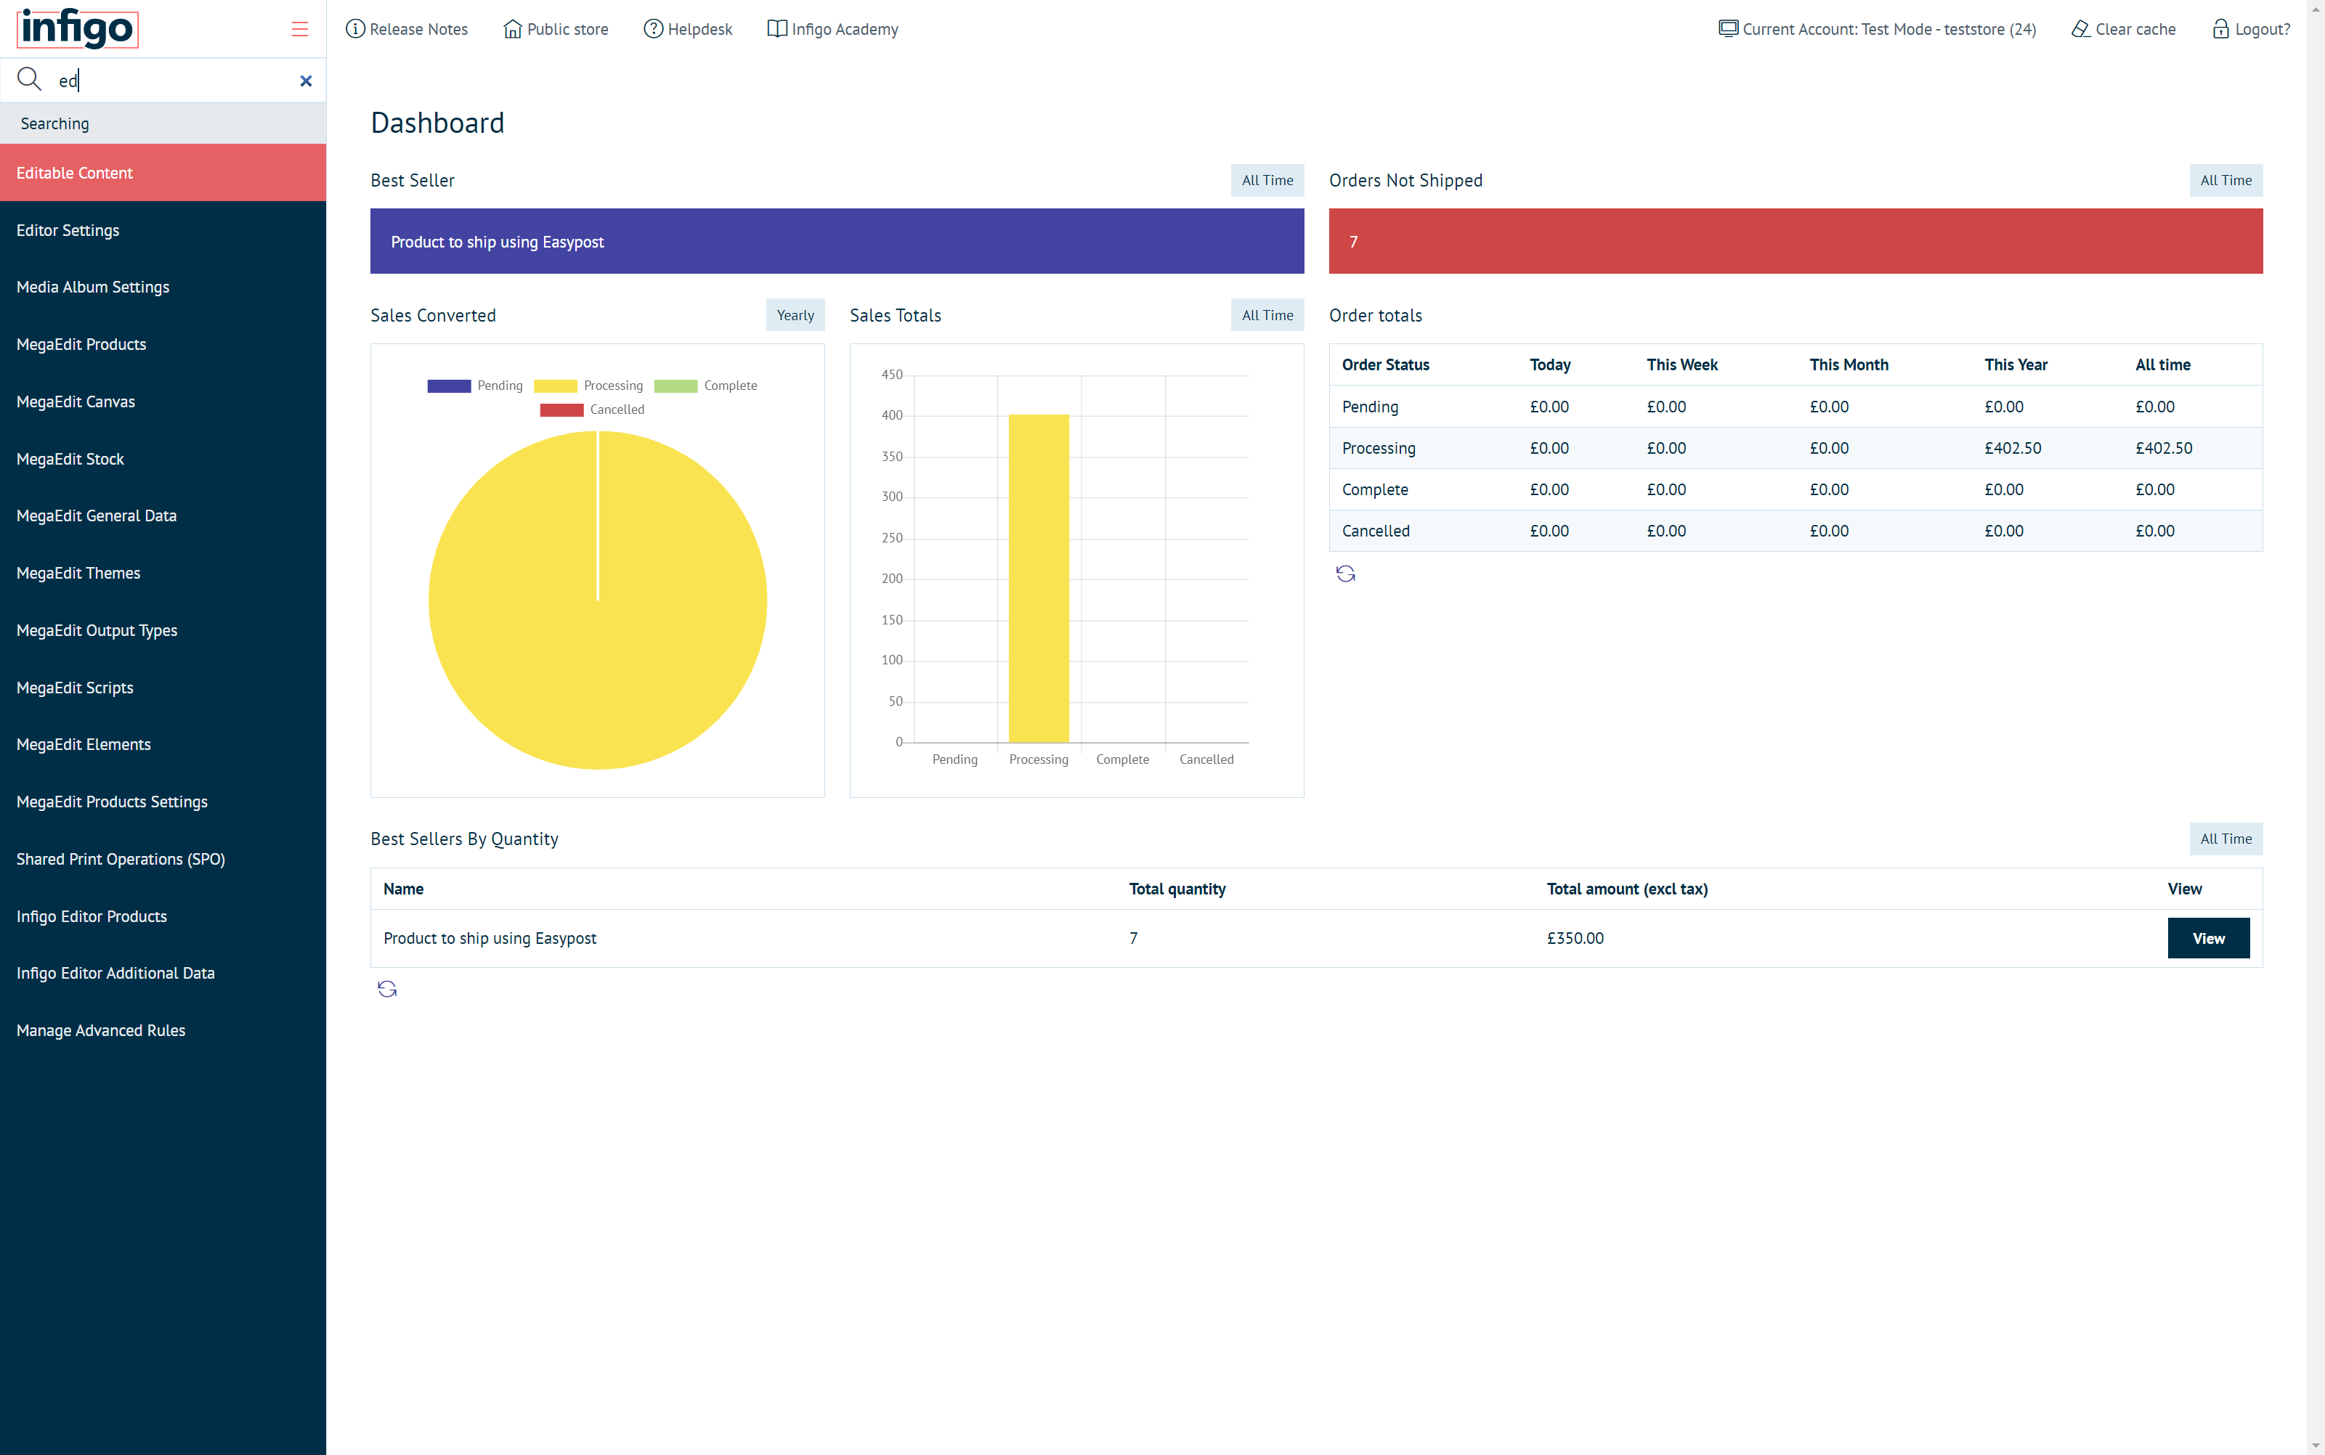2325x1455 pixels.
Task: Toggle Cancelled legend in pie chart
Action: [592, 410]
